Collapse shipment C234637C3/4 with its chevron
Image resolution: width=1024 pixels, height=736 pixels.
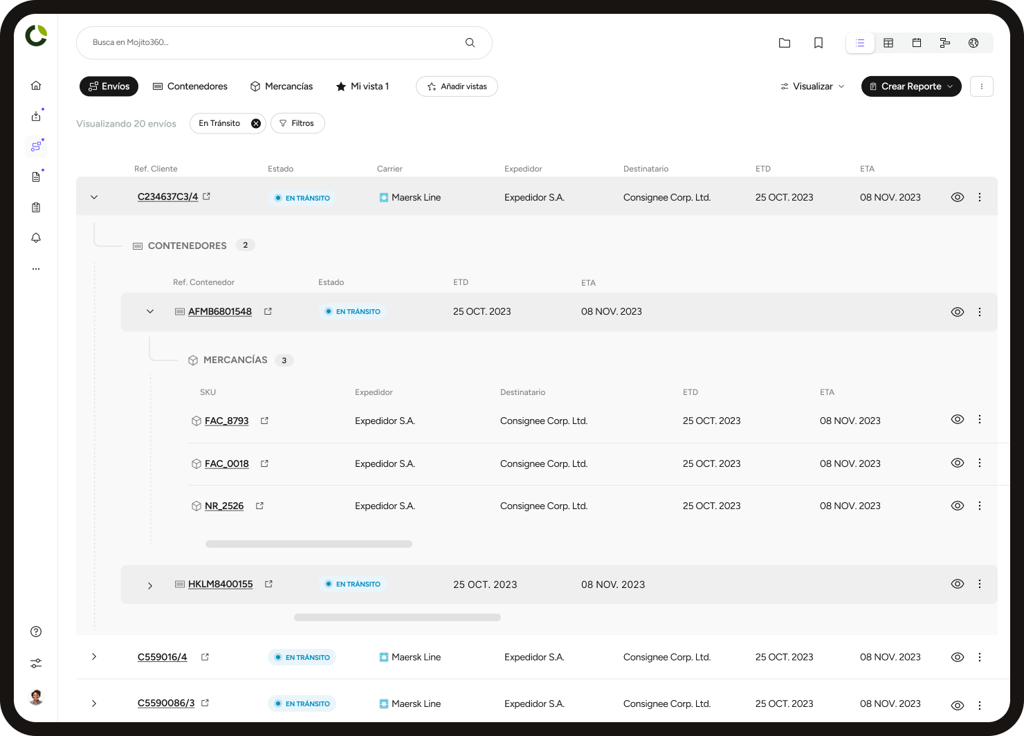[94, 196]
